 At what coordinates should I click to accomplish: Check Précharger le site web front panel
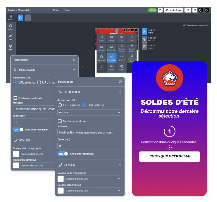[60, 121]
